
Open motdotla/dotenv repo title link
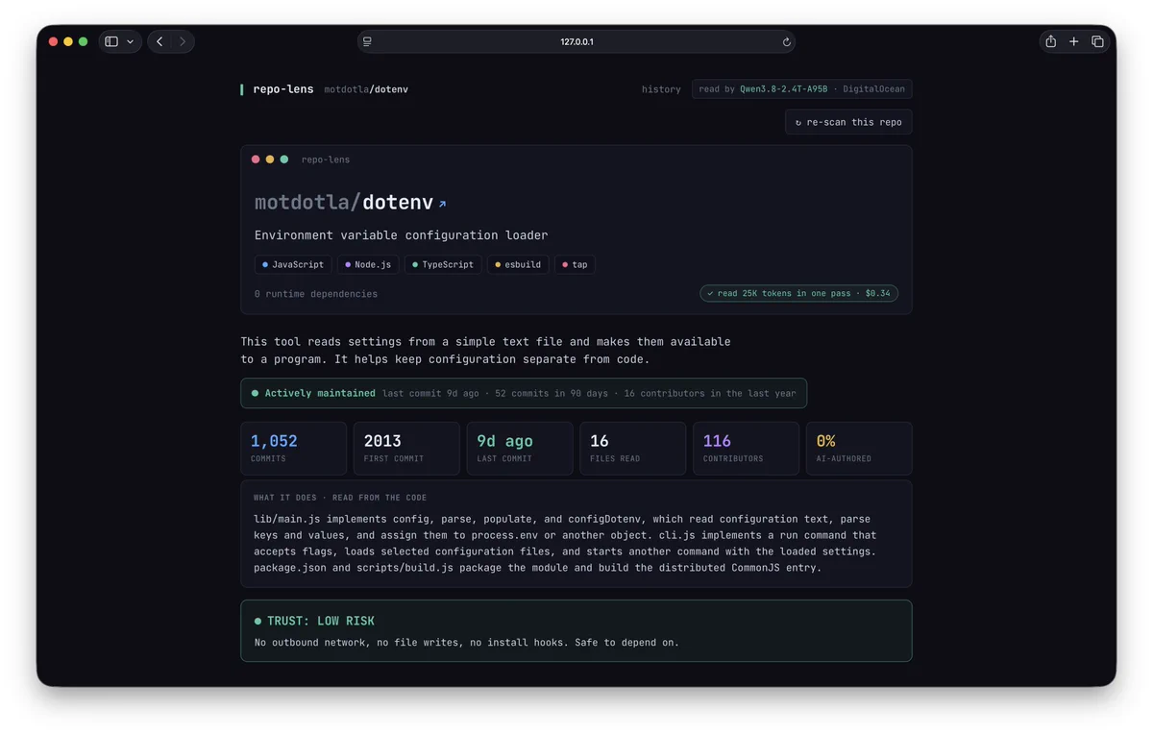(344, 203)
